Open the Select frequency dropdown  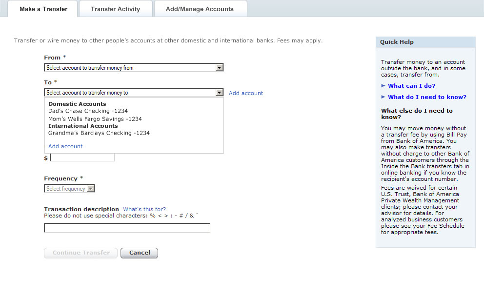69,189
